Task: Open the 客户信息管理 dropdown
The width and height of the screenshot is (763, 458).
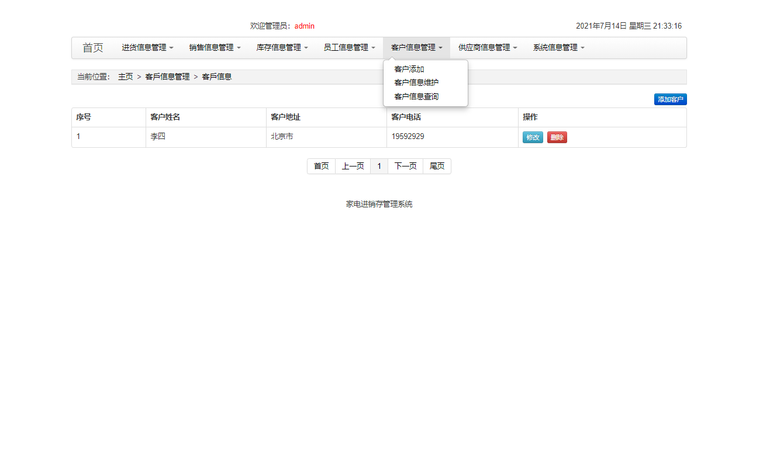Action: pos(416,48)
